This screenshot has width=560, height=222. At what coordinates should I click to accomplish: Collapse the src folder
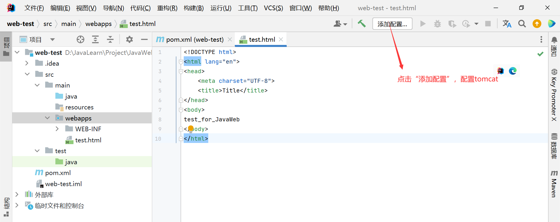coord(27,74)
